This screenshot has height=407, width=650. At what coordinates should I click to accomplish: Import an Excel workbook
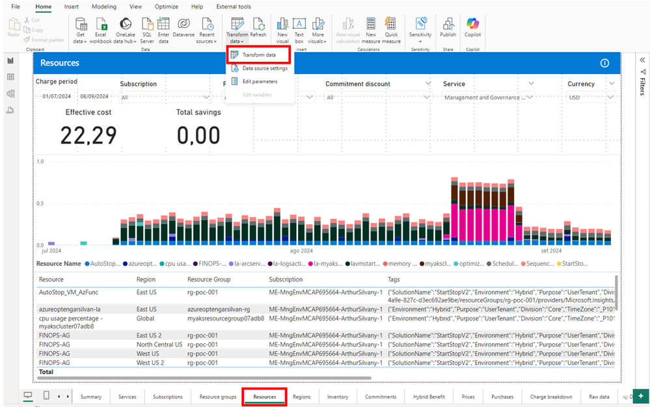(x=101, y=31)
